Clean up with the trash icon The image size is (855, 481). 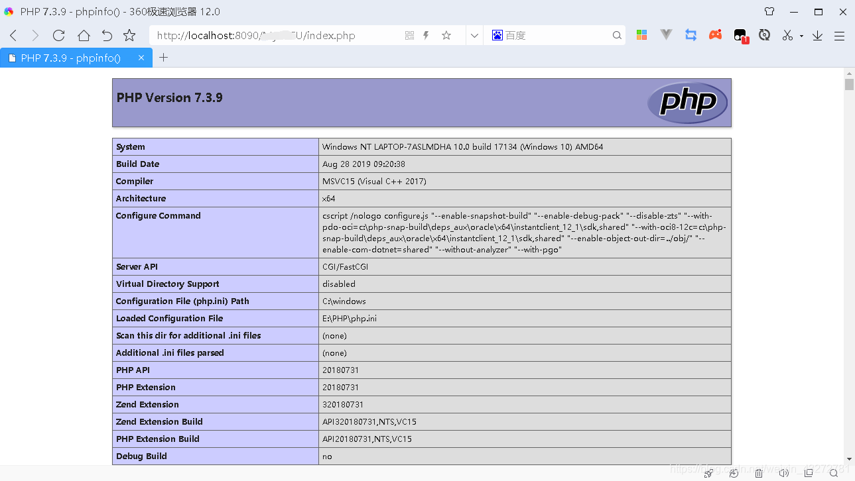[x=758, y=473]
